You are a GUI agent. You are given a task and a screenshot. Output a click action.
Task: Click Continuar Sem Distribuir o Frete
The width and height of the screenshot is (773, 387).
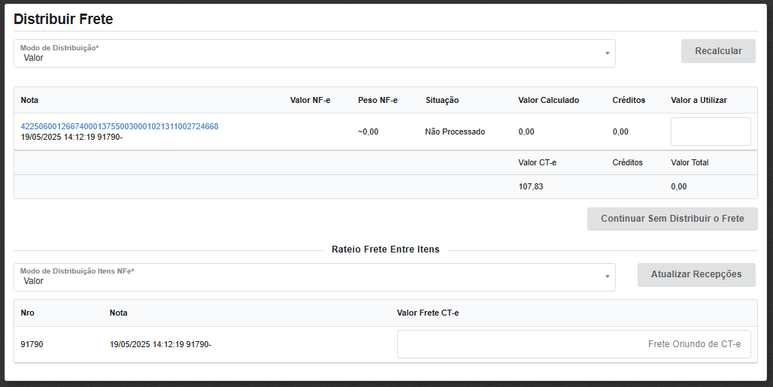coord(672,219)
